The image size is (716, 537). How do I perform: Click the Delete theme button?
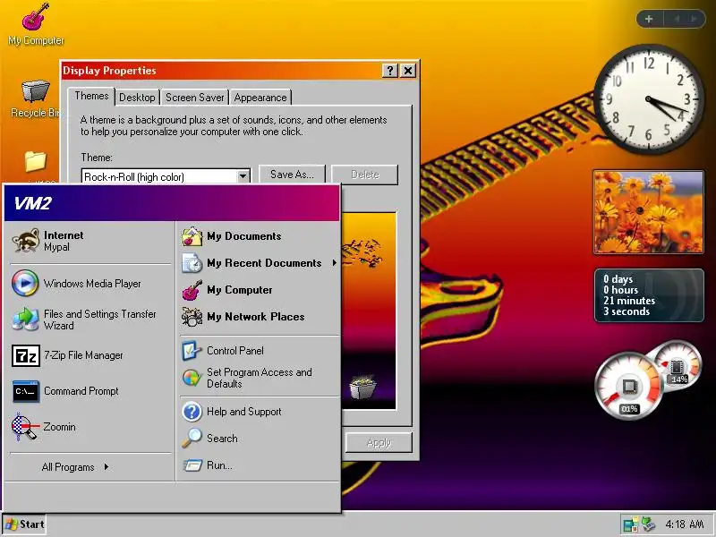(365, 175)
